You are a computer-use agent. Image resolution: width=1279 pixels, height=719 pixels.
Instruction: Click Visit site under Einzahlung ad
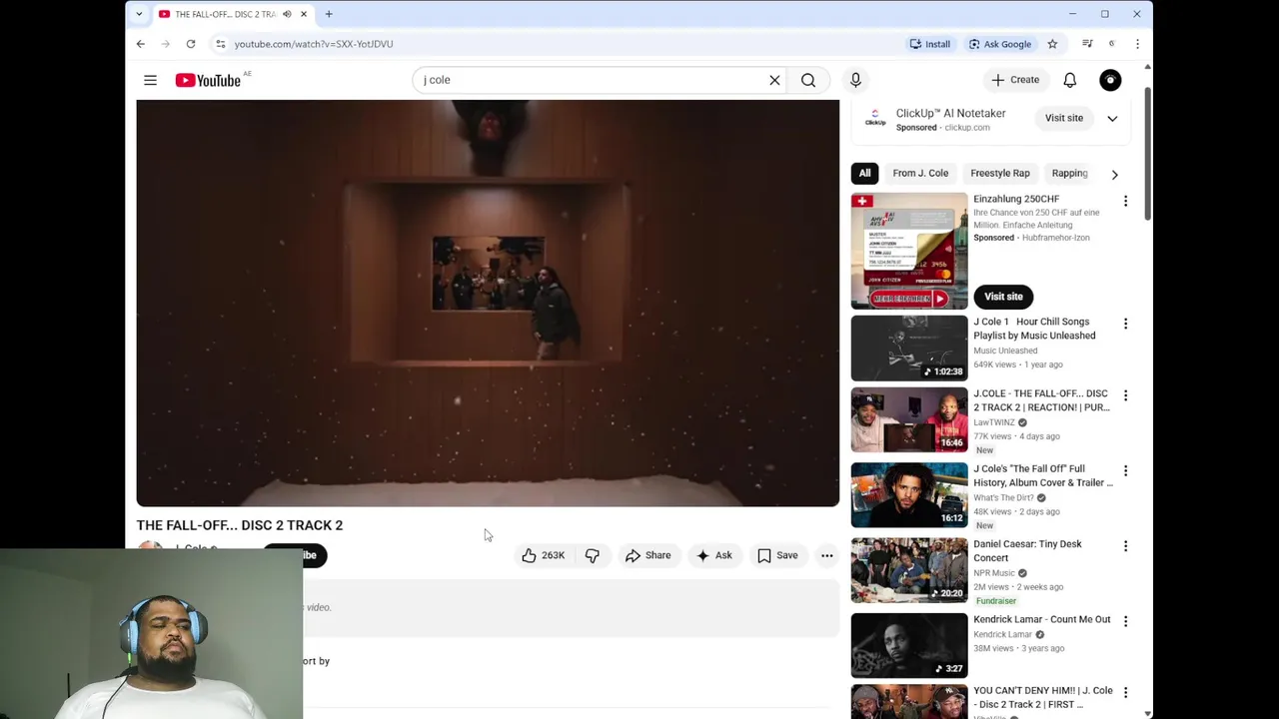(x=1003, y=297)
